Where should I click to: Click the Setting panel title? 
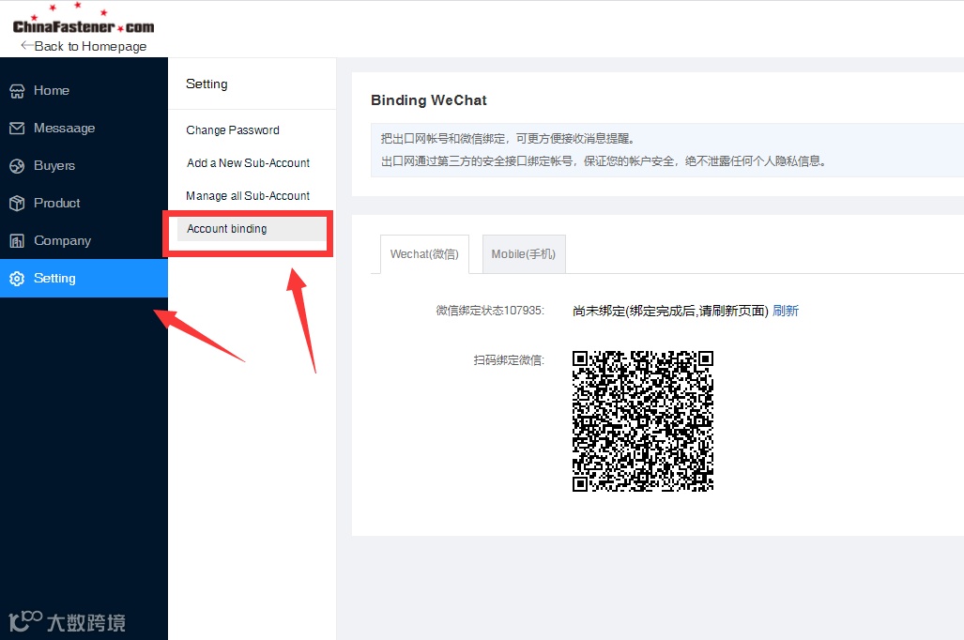(207, 84)
